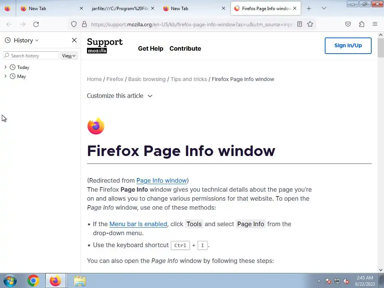This screenshot has height=288, width=384.
Task: Open network status tray icon
Action: click(337, 281)
